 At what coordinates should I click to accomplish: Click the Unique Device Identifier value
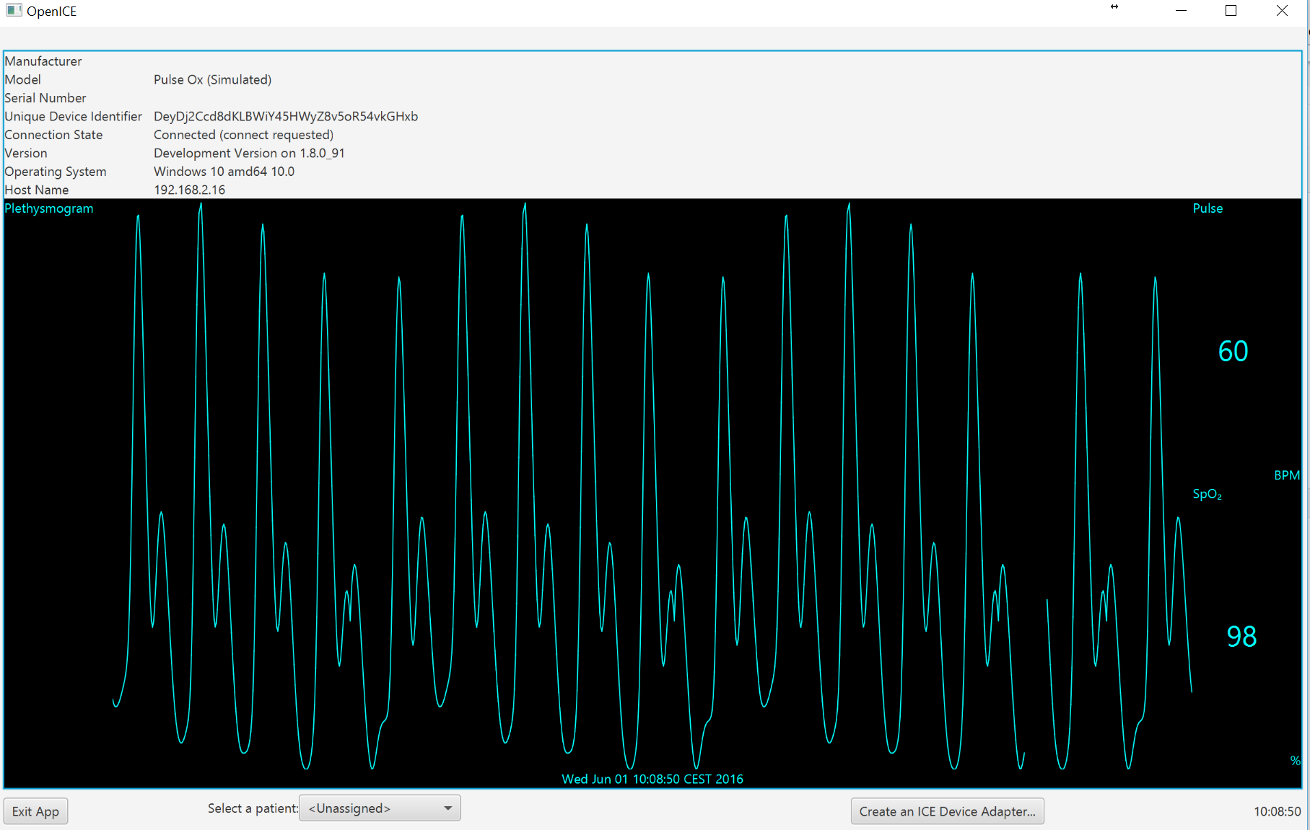(x=286, y=116)
